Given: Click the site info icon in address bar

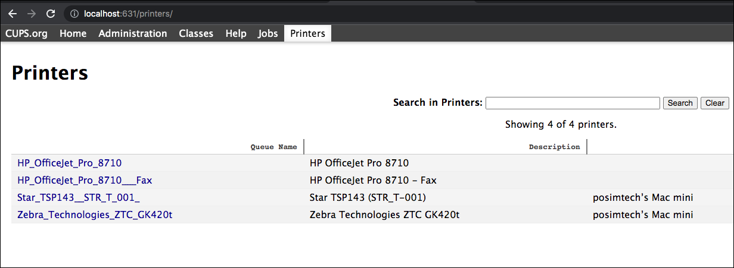Looking at the screenshot, I should tap(74, 13).
